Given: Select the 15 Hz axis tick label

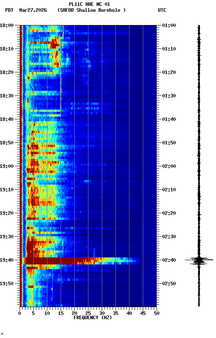Looking at the screenshot, I should tap(61, 313).
